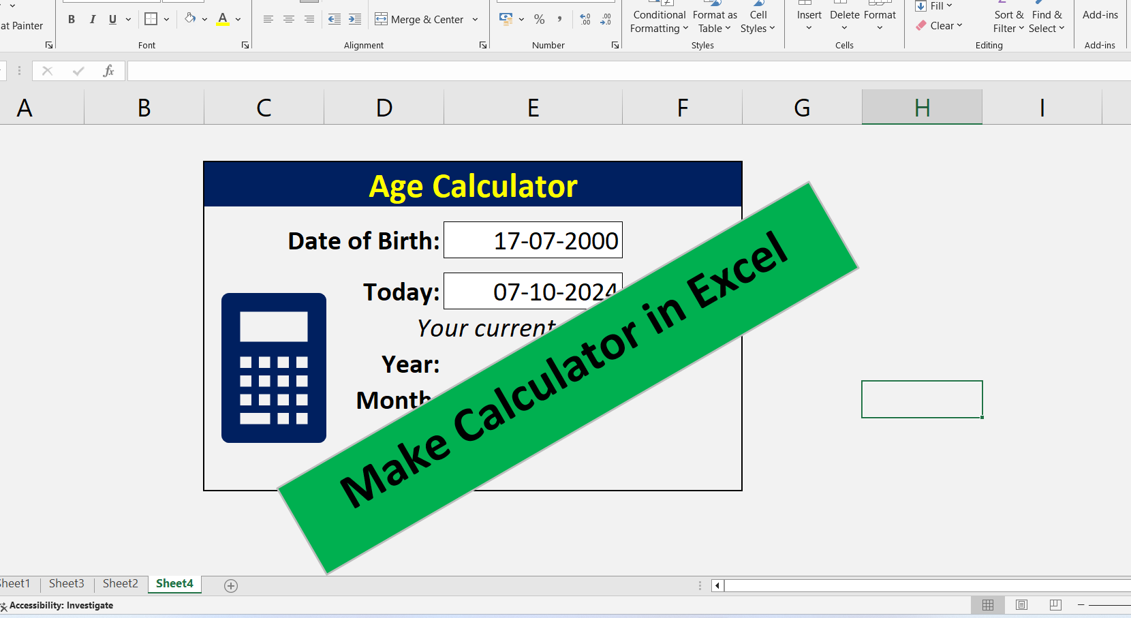Open the Underline style dropdown arrow

128,19
